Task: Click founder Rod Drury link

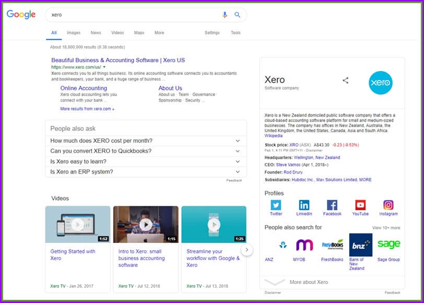Action: (x=293, y=172)
